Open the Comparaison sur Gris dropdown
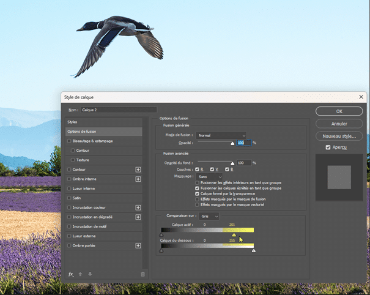This screenshot has height=295, width=370. coord(209,216)
